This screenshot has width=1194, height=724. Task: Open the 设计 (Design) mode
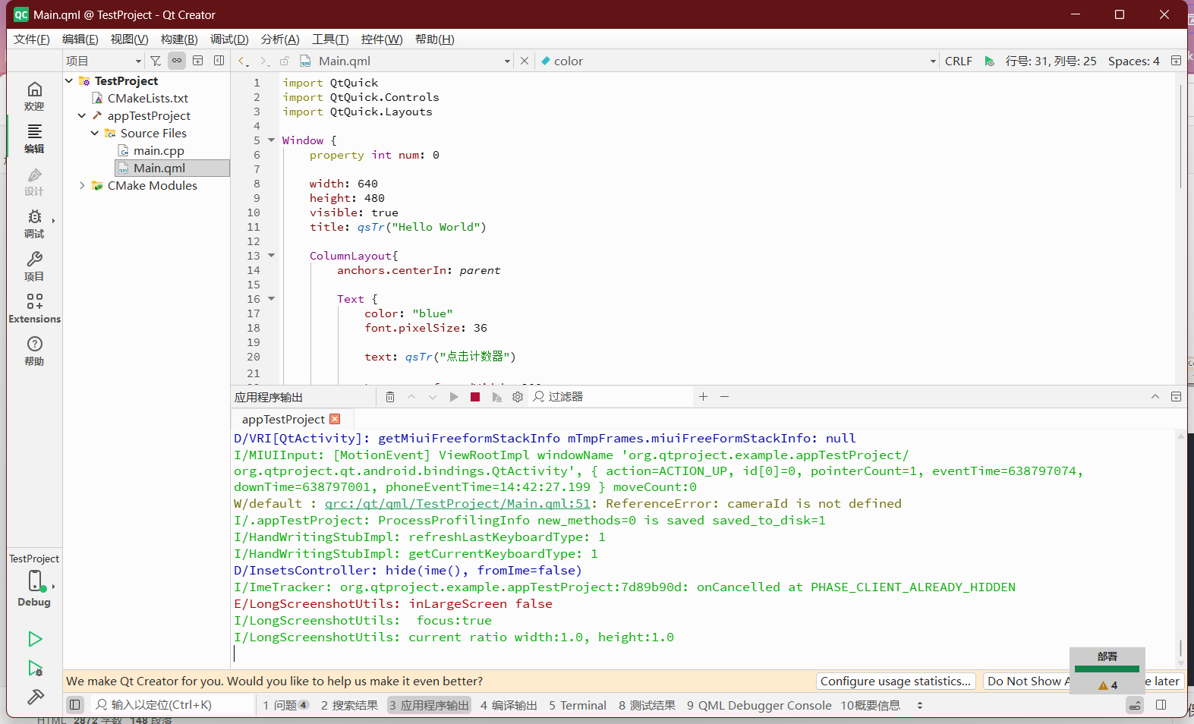pyautogui.click(x=34, y=181)
